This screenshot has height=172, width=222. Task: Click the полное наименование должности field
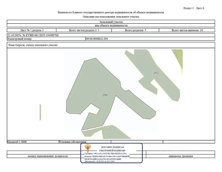(48, 156)
